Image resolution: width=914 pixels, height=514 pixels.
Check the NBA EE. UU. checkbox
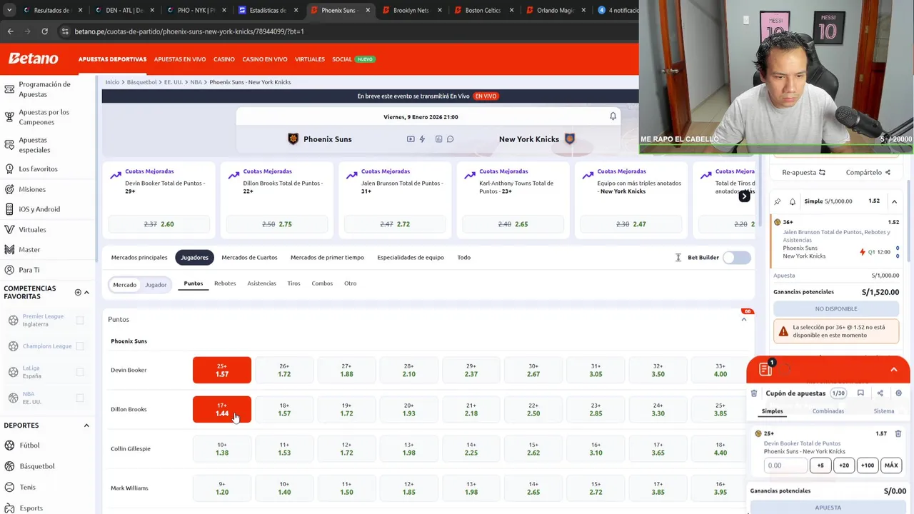point(80,398)
